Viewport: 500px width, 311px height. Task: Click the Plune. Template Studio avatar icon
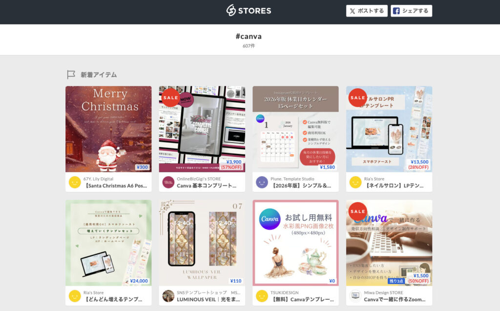coord(262,183)
